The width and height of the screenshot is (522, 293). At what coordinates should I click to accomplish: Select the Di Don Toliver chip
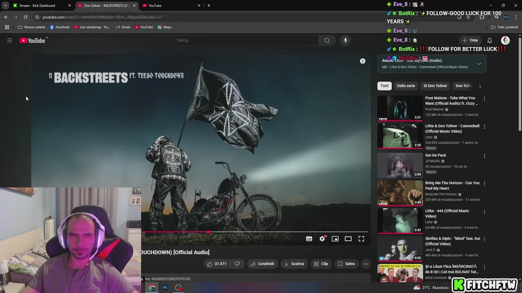click(x=435, y=86)
